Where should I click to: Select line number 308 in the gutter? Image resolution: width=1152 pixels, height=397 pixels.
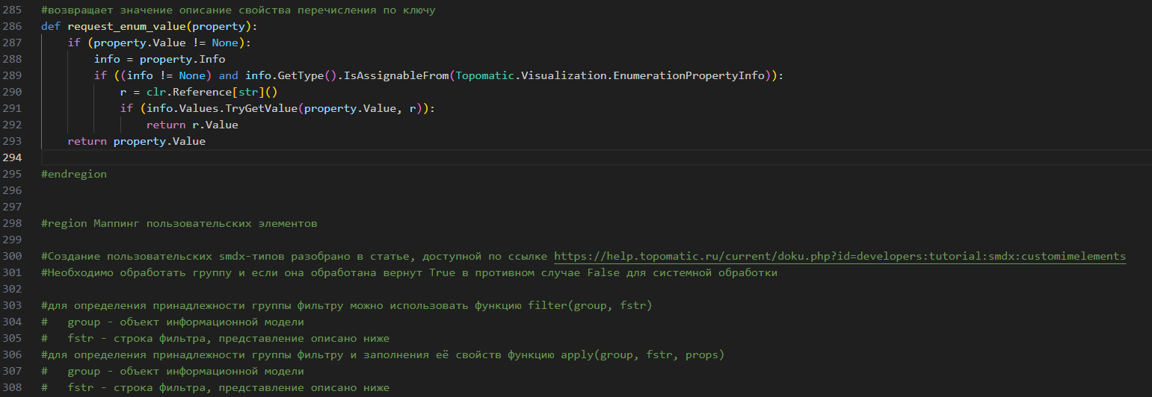[x=13, y=388]
